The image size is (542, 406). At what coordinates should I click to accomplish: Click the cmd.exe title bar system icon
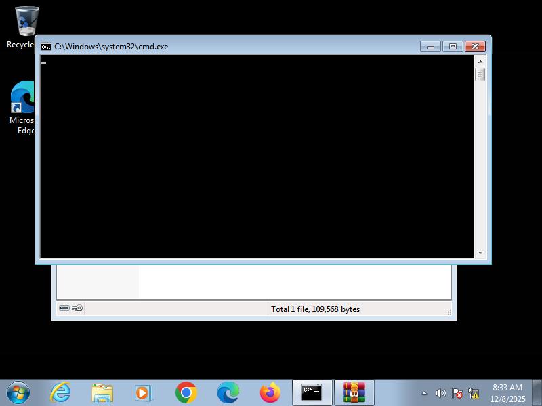pyautogui.click(x=46, y=47)
